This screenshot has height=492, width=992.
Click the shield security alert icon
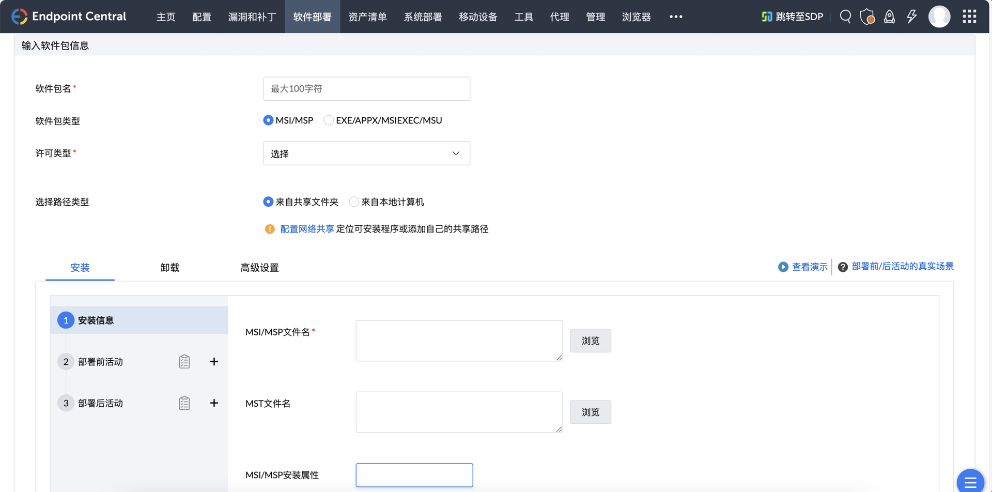[867, 17]
